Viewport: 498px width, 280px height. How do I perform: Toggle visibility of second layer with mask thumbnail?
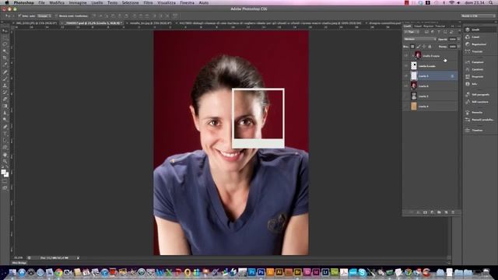tap(406, 66)
